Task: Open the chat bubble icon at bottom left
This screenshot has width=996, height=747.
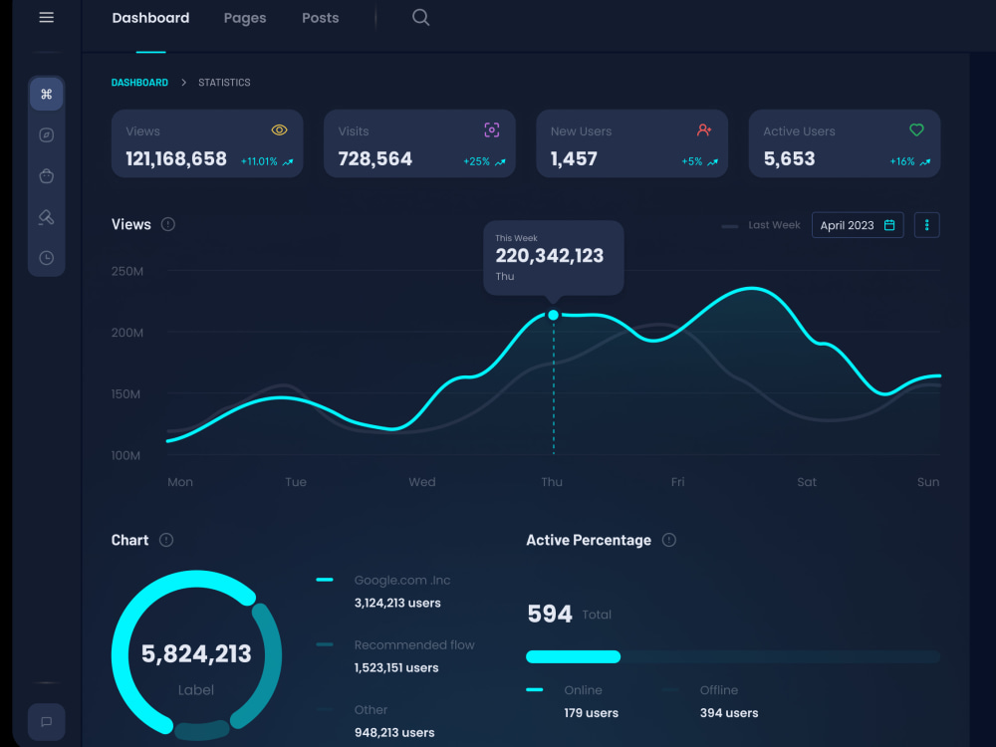Action: click(46, 721)
